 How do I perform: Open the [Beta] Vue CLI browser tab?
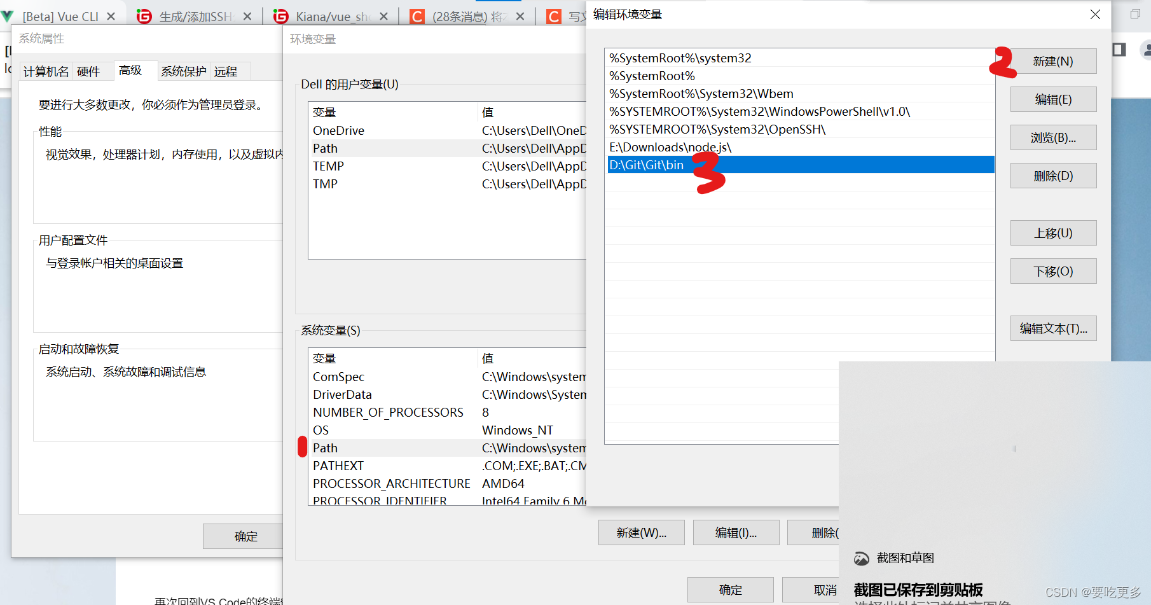point(60,17)
